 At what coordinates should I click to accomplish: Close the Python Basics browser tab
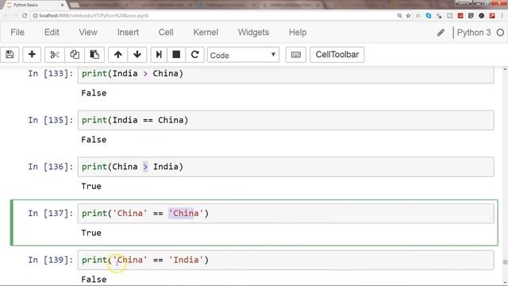pos(62,5)
